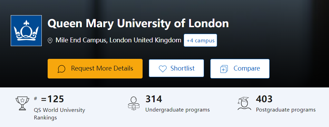Select the 403 postgraduate count
Viewport: 329px width, 127px height.
click(x=264, y=99)
